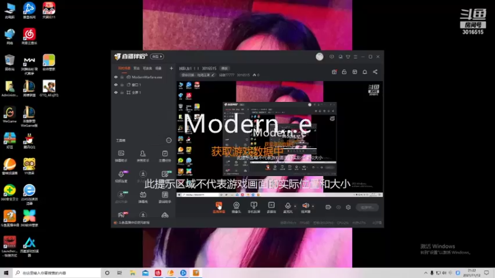Click the user avatar in title bar
The height and width of the screenshot is (278, 495).
319,56
